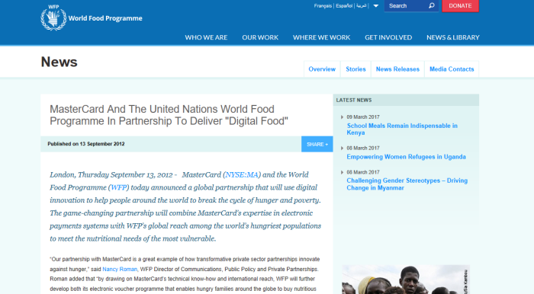
Task: Switch to the Media Contacts tab
Action: pos(452,69)
